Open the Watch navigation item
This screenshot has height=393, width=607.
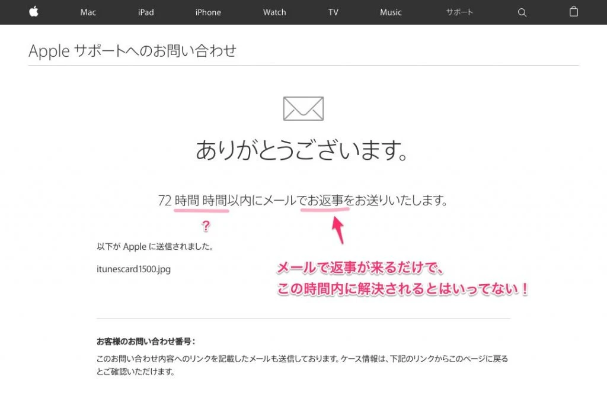(x=274, y=12)
